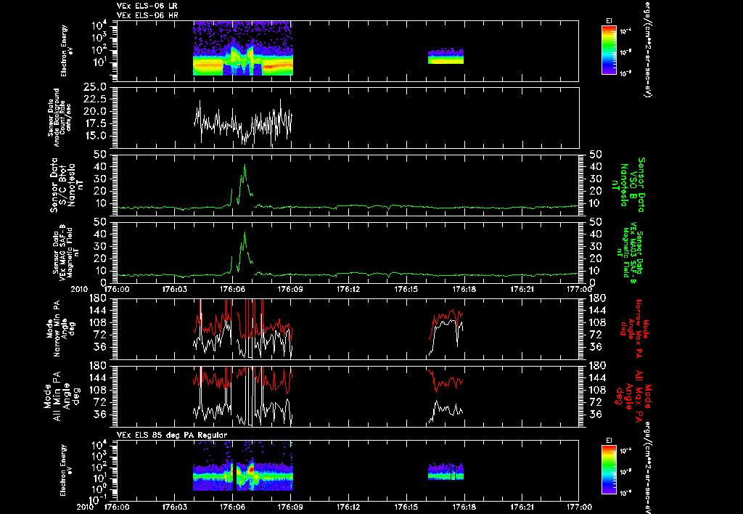Screen dimensions: 743x514
Task: Click the "17.5" tick on the count rate axis
Action: 95,123
